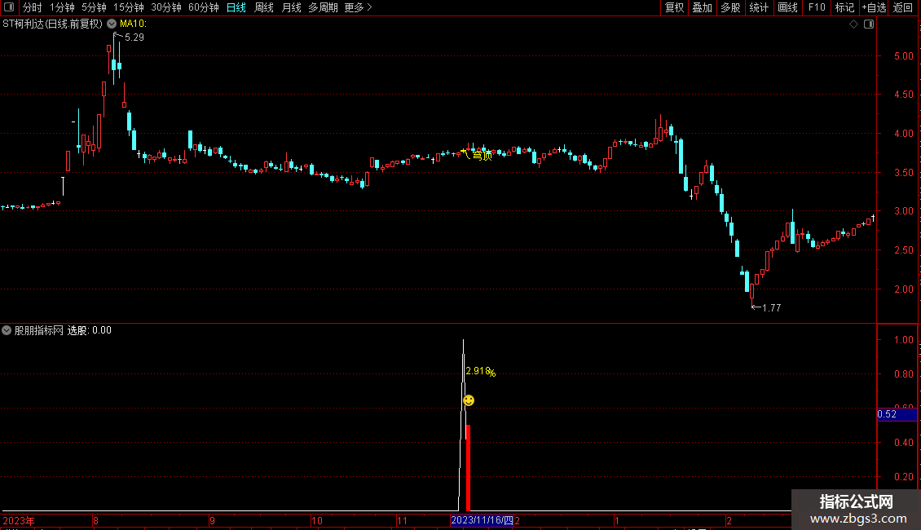Screen dimensions: 921x530
Task: Switch to 月线 monthly chart
Action: coord(291,7)
